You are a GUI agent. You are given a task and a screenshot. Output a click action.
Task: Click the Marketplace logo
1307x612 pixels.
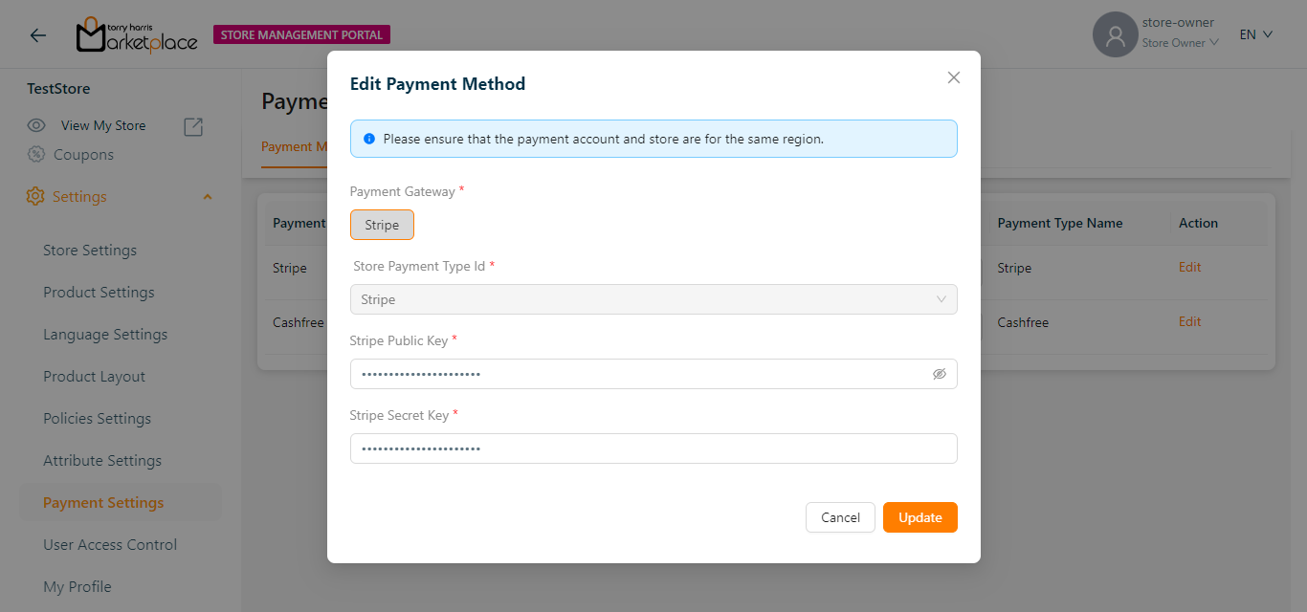coord(137,35)
